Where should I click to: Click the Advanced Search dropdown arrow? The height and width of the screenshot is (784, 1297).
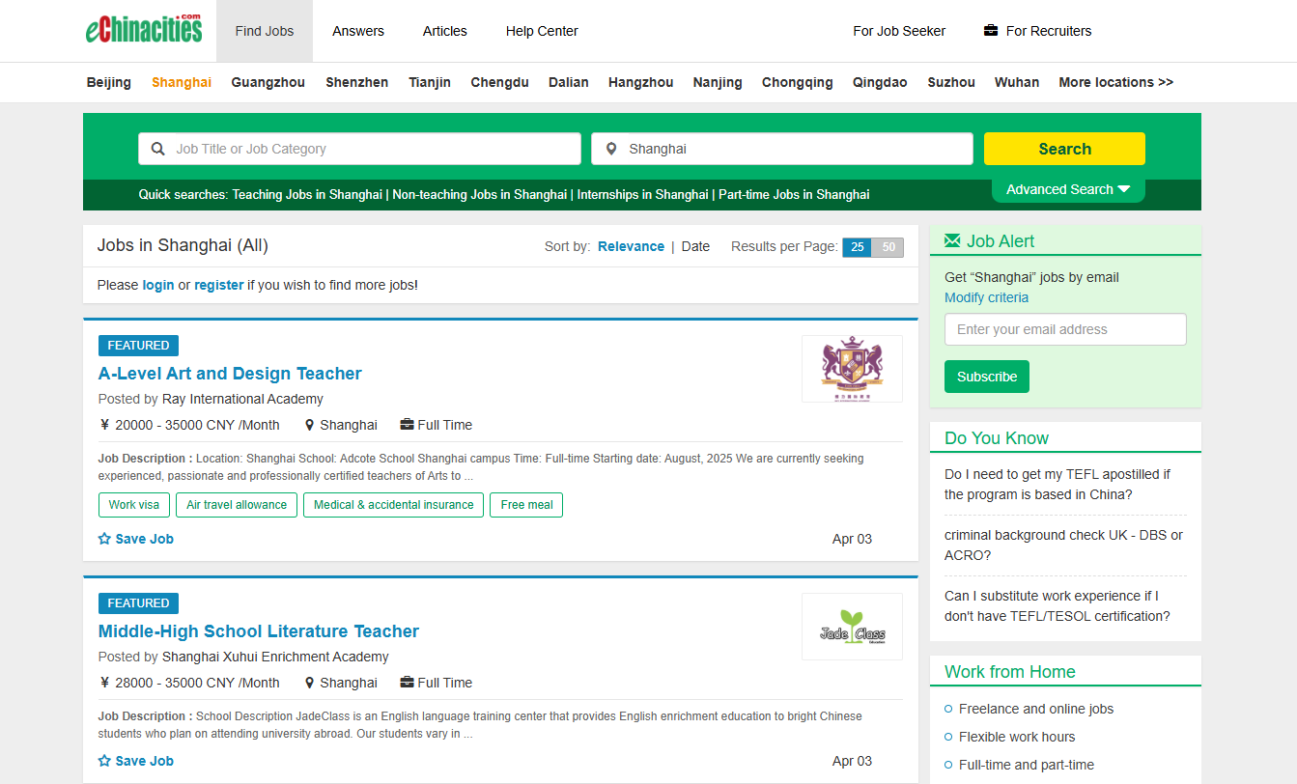point(1124,189)
